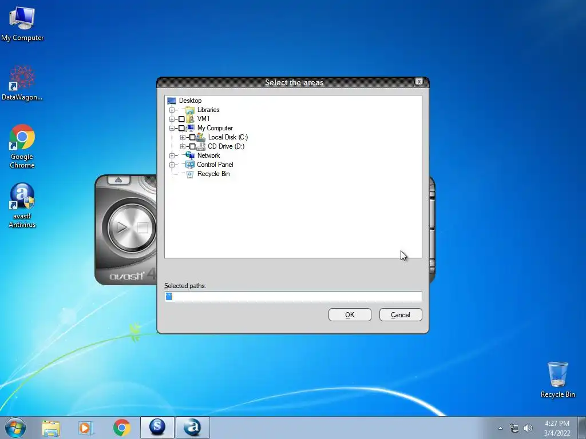The image size is (586, 439).
Task: Click the CD Drive (D:) disc icon
Action: tap(201, 146)
